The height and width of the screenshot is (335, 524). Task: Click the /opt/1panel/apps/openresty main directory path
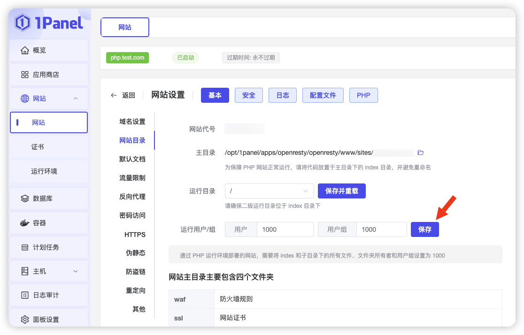(299, 152)
